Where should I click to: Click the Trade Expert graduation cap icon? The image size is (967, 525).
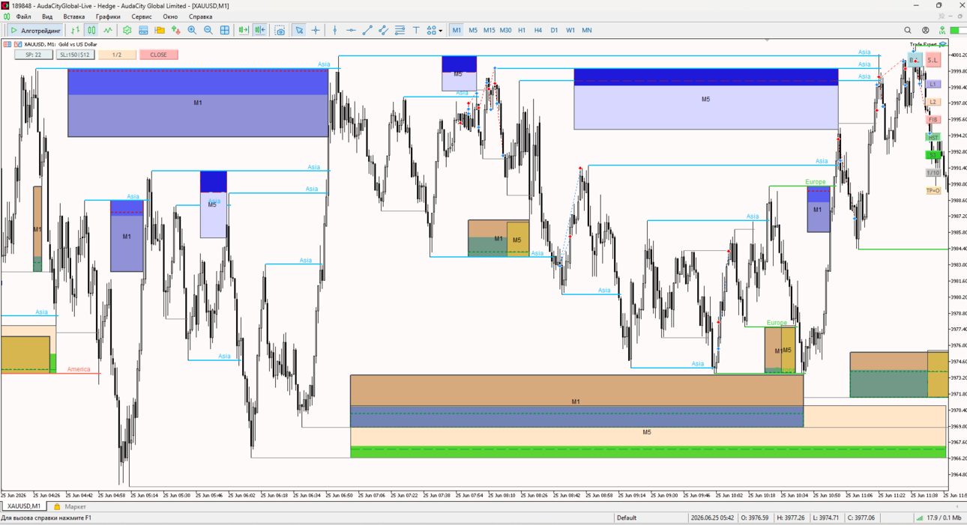tap(942, 44)
